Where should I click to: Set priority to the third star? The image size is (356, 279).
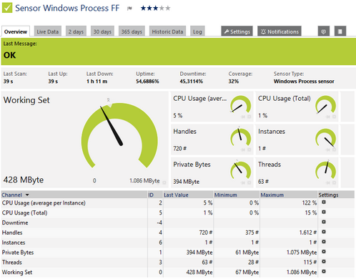[x=156, y=9]
